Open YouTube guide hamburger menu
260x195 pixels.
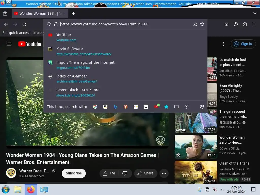point(9,44)
